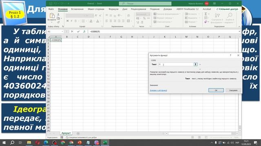Click the percent style icon

coord(144,18)
